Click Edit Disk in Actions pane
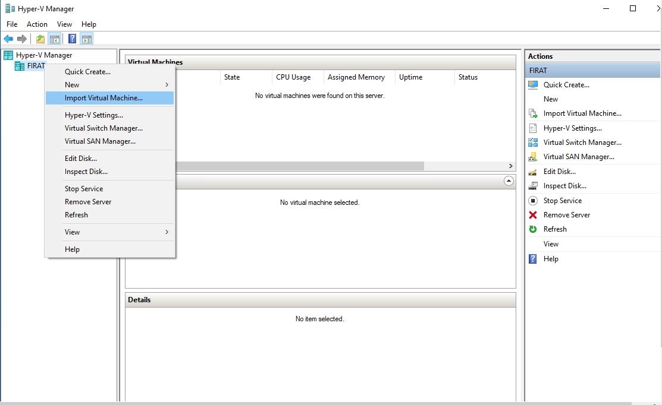 pyautogui.click(x=560, y=172)
